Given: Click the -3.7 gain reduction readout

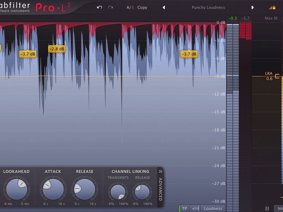Looking at the screenshot, I should click(x=246, y=18).
